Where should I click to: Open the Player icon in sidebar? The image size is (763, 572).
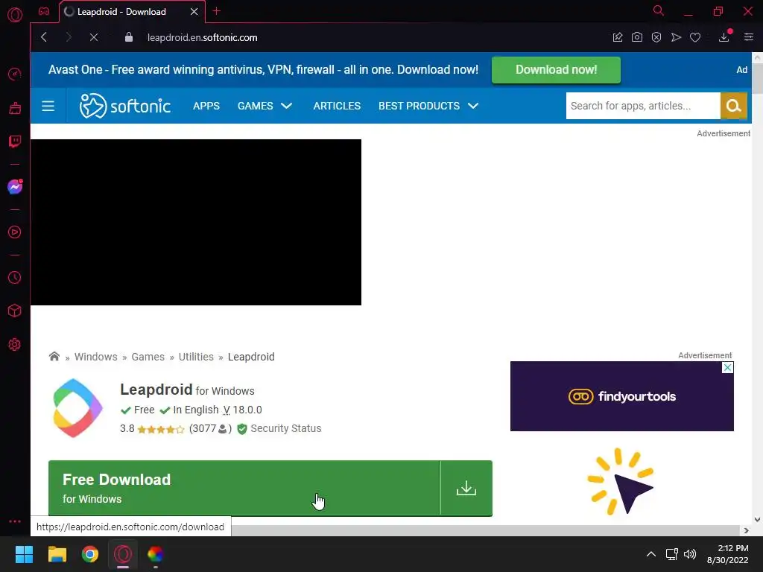(15, 232)
